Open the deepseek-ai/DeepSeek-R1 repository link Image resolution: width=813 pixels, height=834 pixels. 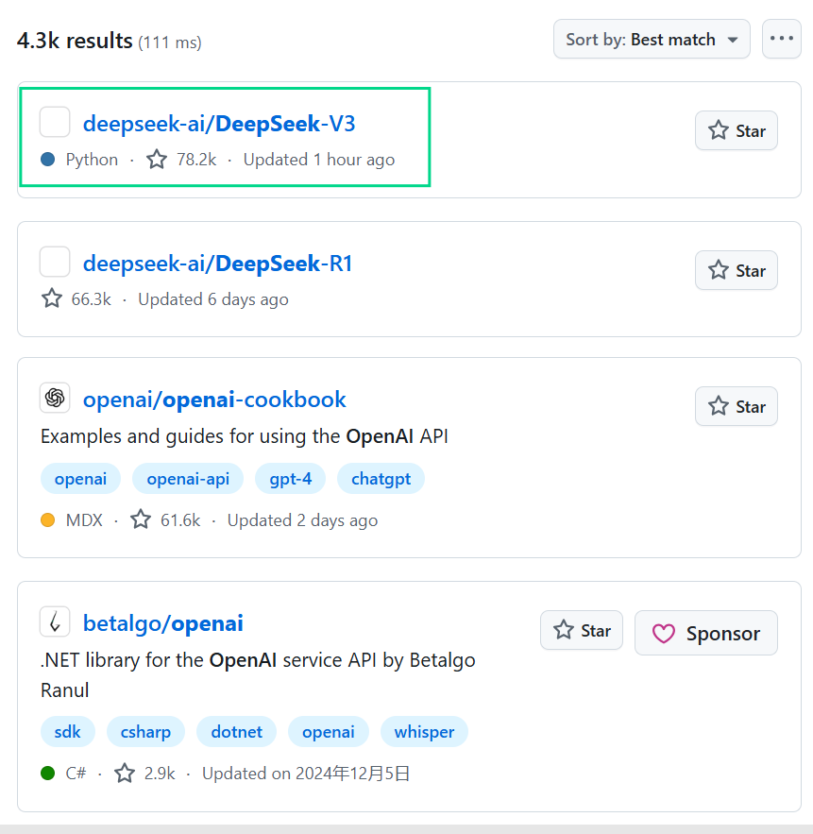(x=217, y=264)
